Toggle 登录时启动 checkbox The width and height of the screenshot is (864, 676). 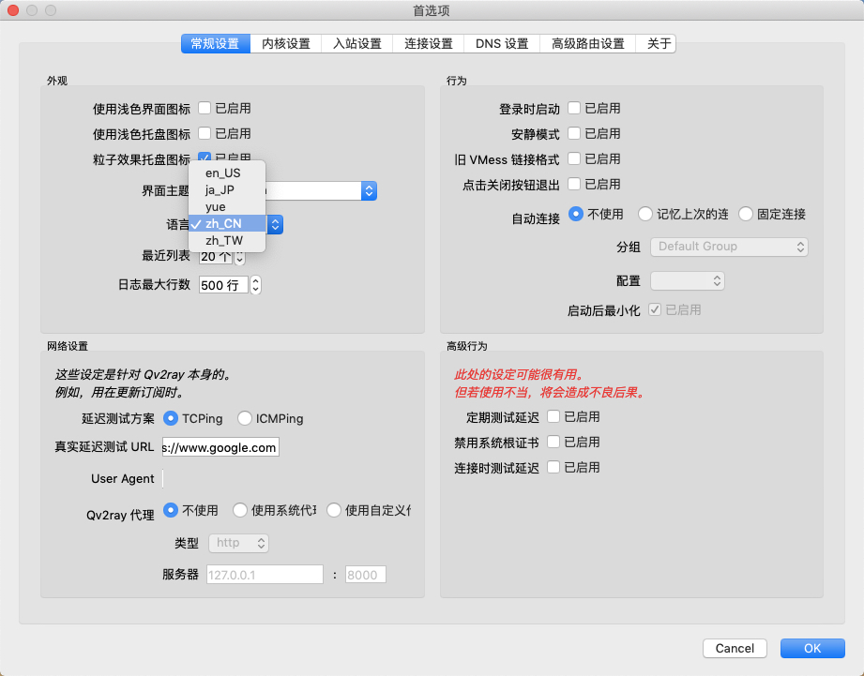(574, 109)
